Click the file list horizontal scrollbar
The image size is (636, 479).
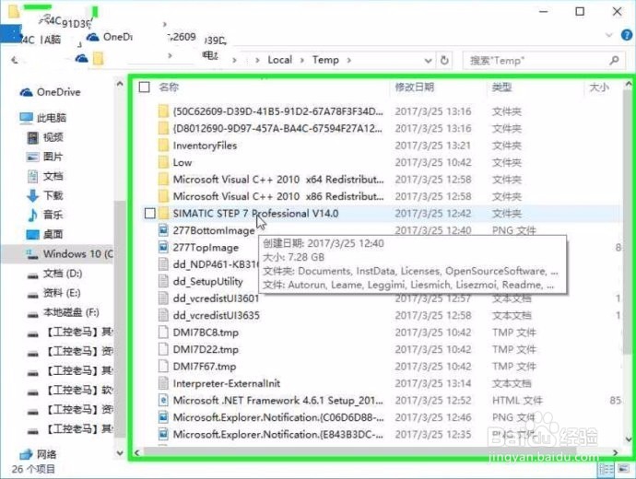click(359, 452)
